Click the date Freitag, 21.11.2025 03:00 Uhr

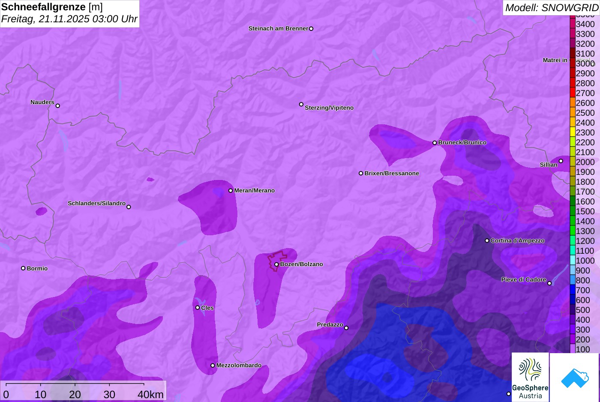(x=69, y=19)
